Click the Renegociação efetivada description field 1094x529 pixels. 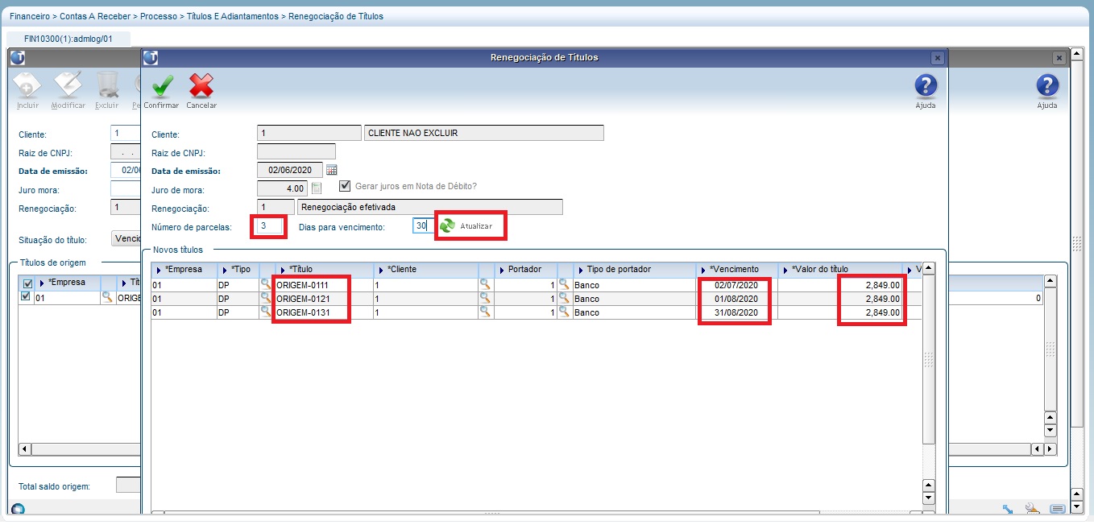[429, 207]
